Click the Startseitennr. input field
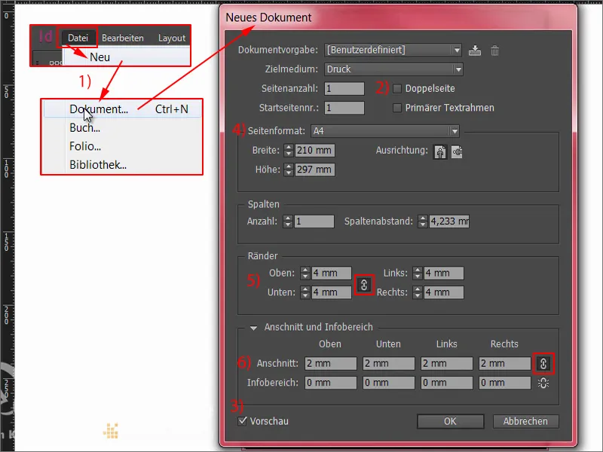 point(344,108)
